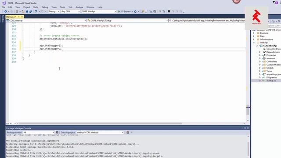Click the Open File toolbar icon
This screenshot has height=158, width=281.
pos(23,11)
